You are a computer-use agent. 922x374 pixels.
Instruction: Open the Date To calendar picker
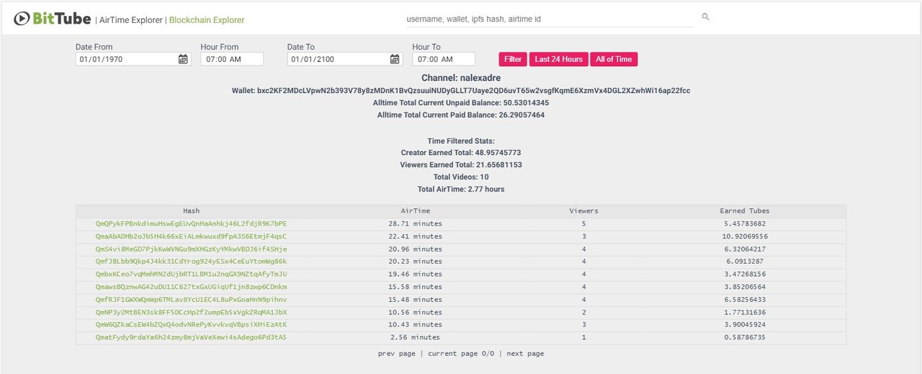[395, 59]
